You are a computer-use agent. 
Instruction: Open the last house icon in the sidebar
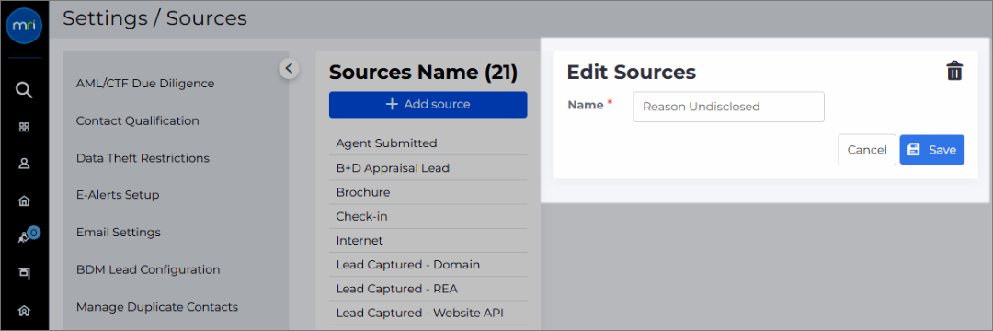[x=24, y=311]
